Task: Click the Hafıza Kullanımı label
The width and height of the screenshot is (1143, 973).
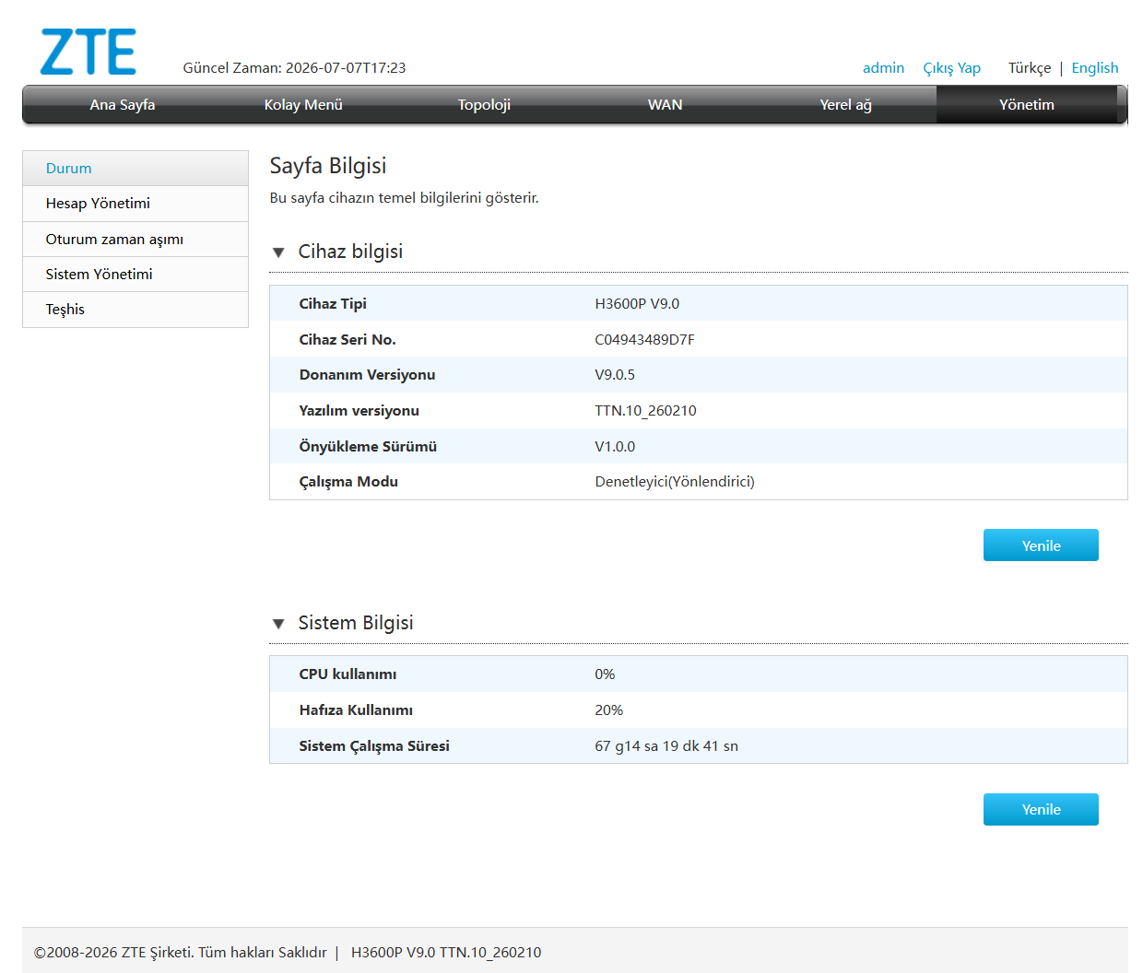Action: (356, 710)
